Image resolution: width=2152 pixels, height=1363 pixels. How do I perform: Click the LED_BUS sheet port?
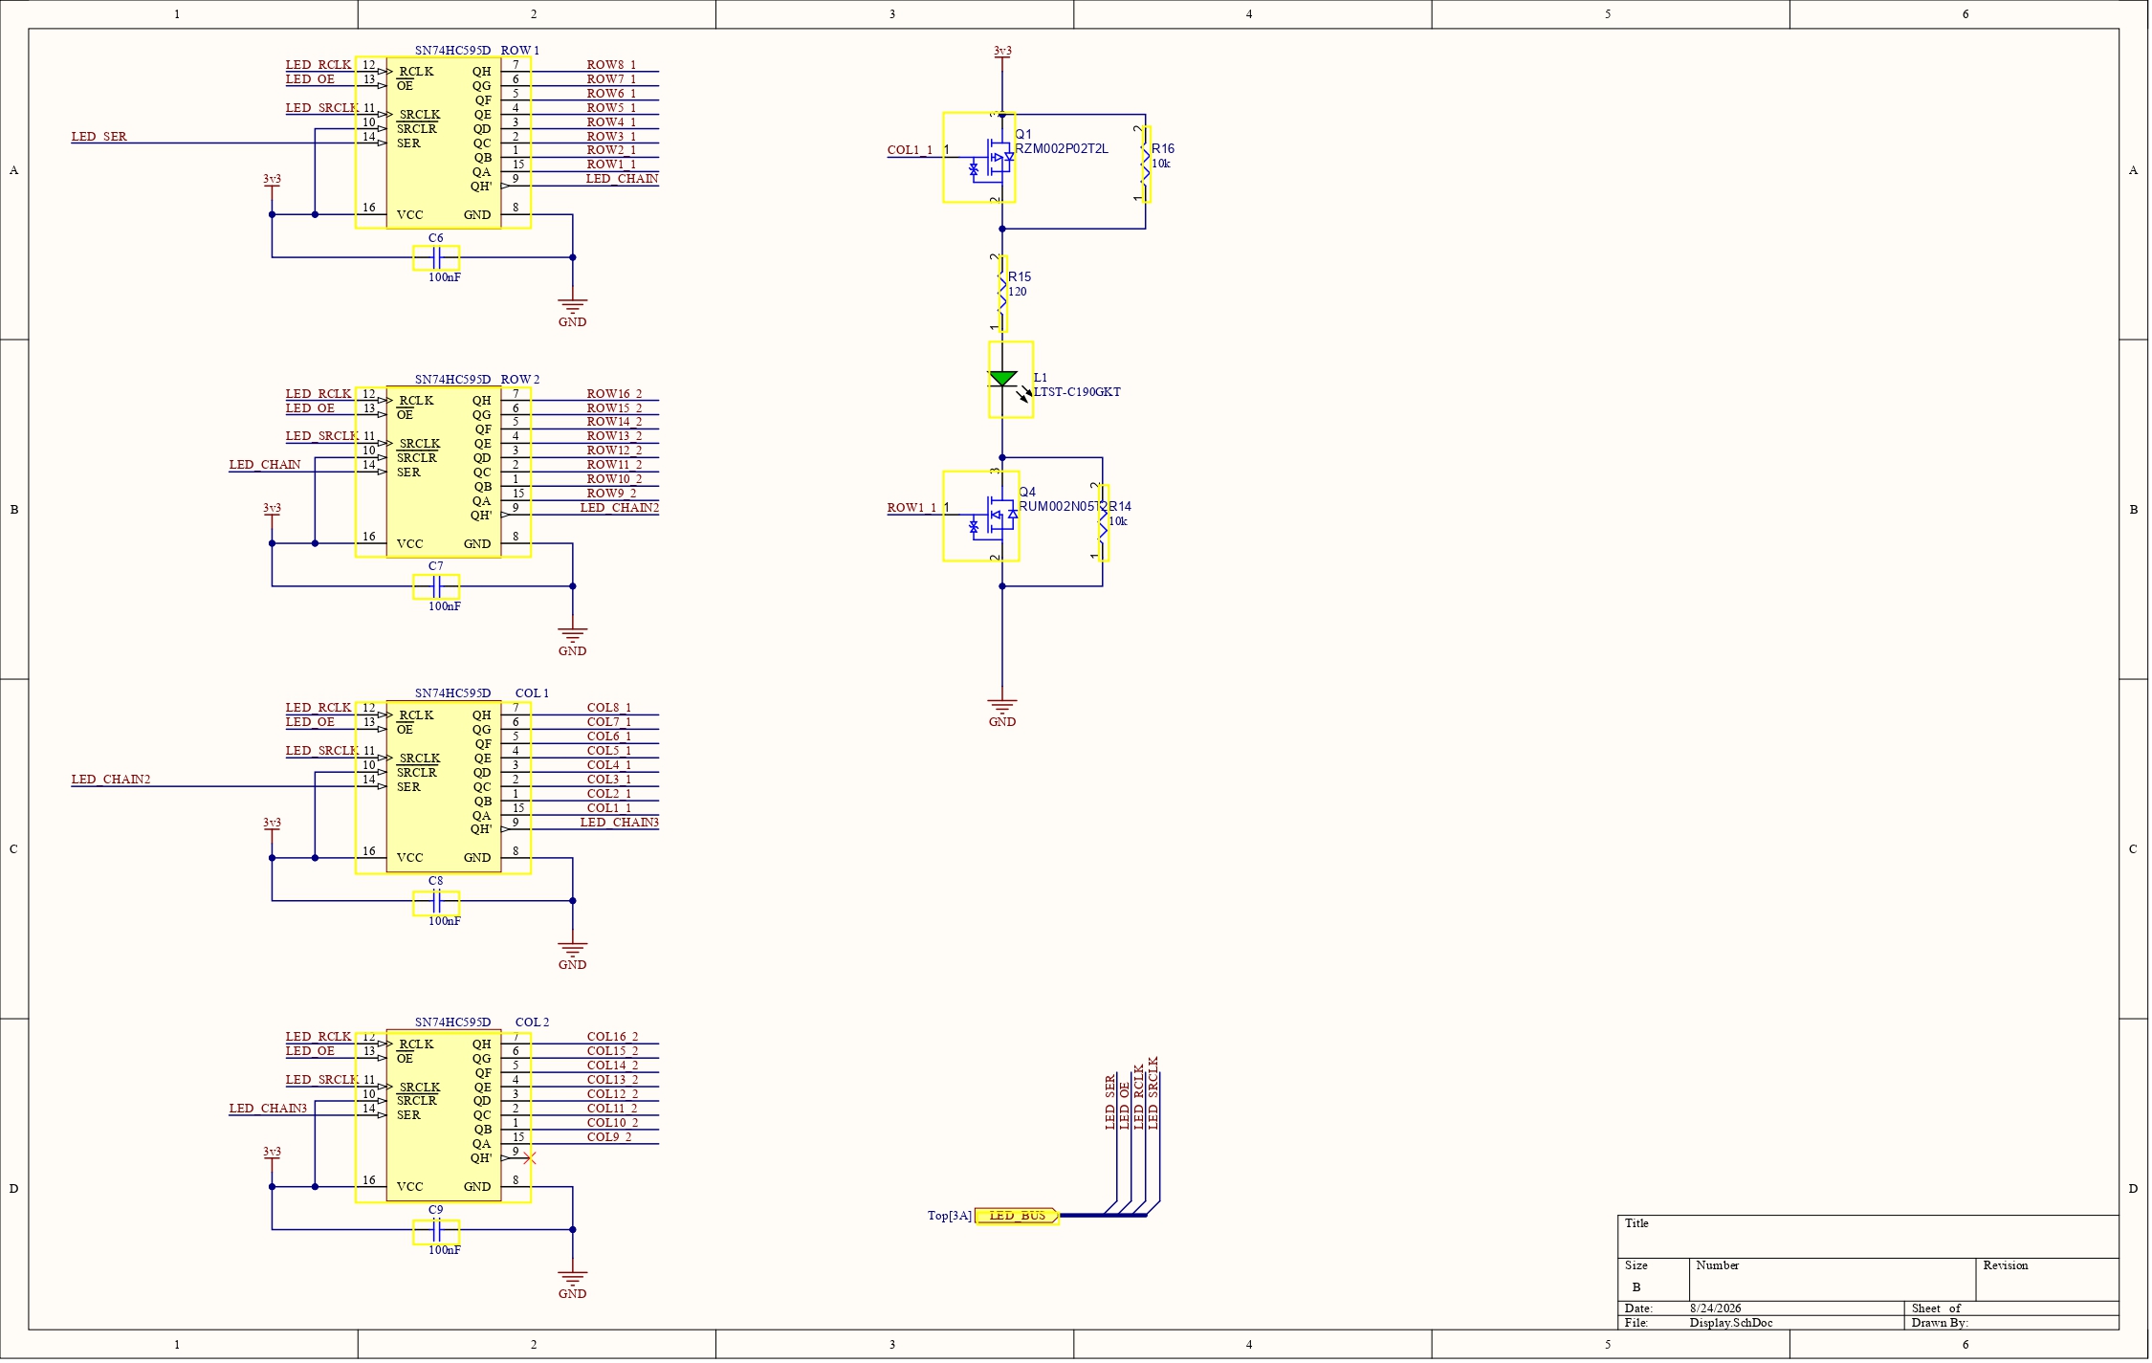1017,1217
